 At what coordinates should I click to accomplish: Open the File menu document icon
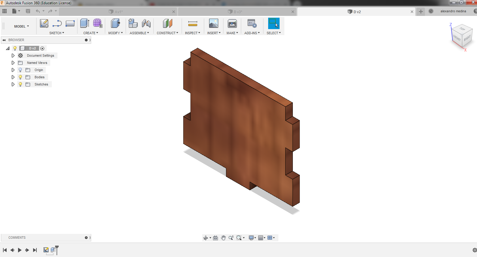coord(14,11)
